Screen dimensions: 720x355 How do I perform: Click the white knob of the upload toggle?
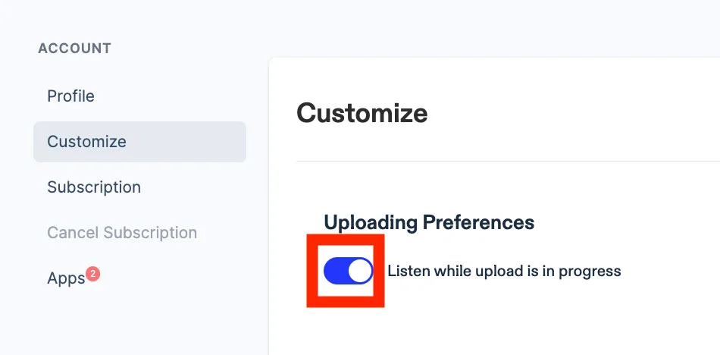click(360, 271)
